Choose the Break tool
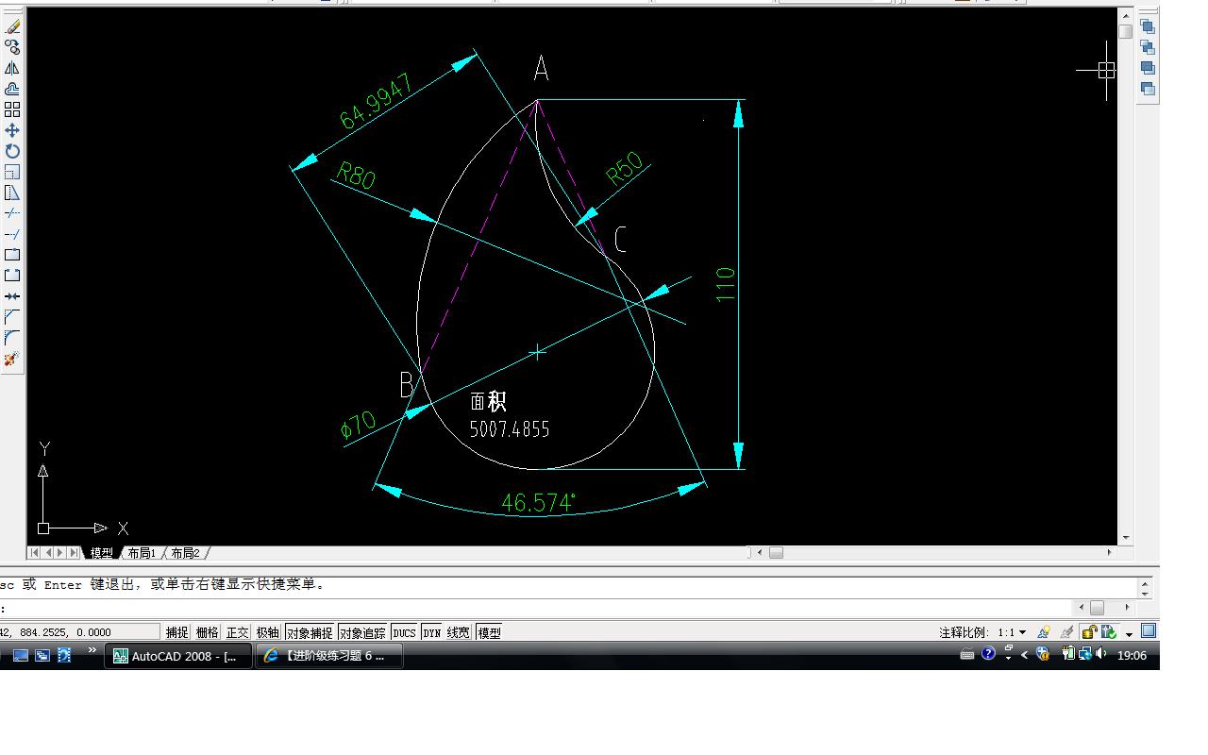1208x755 pixels. [12, 276]
